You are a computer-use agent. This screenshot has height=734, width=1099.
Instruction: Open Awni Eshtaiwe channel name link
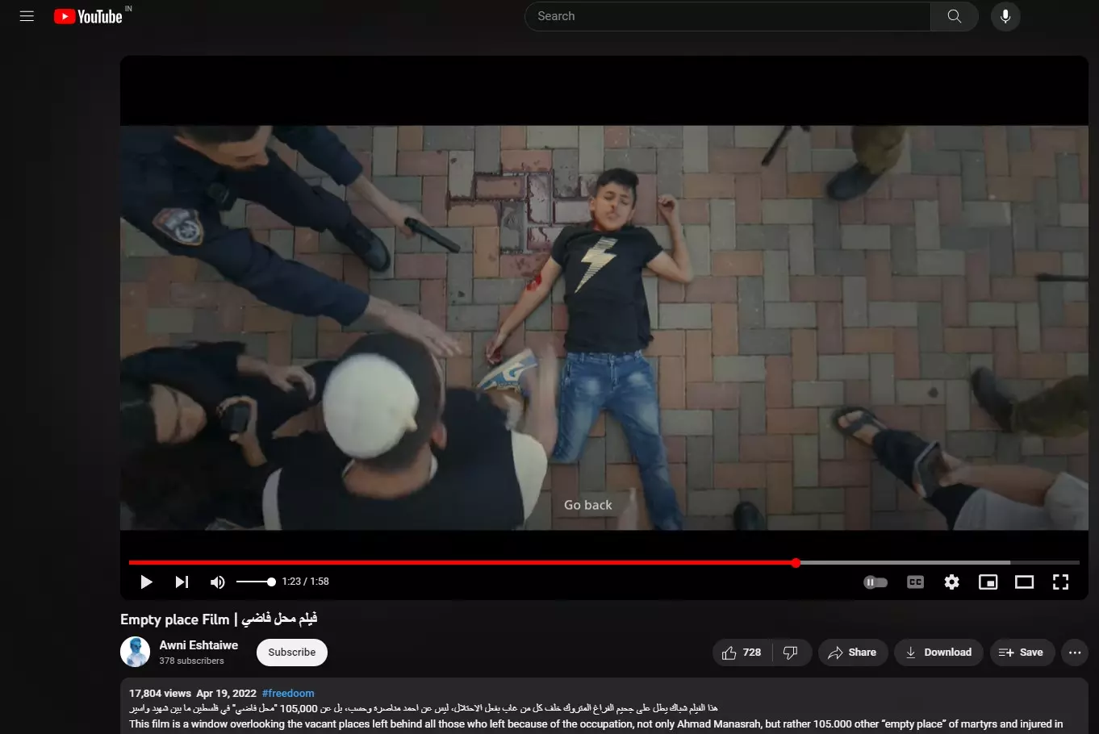coord(198,645)
